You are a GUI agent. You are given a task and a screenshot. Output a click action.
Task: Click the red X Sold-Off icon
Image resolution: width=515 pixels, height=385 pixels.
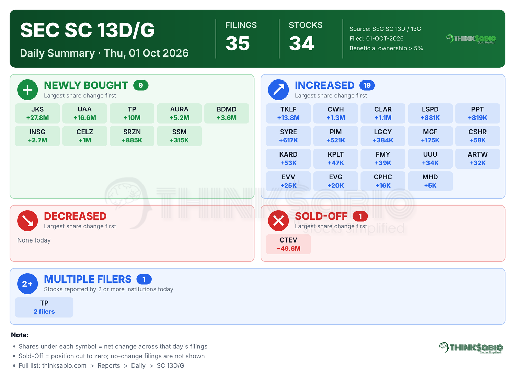[x=278, y=221]
